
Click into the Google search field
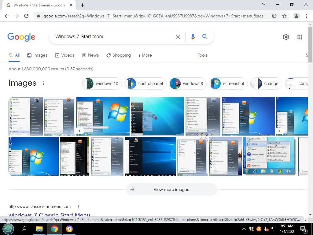[x=114, y=37]
